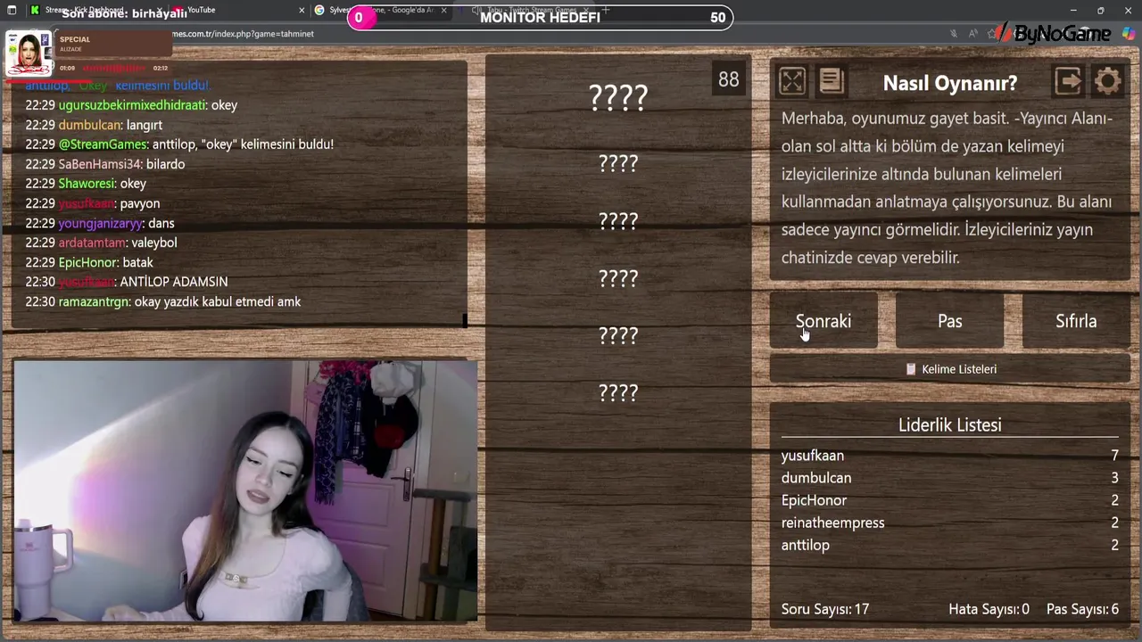1142x642 pixels.
Task: Reset the game with Sıfırla button
Action: coord(1076,321)
